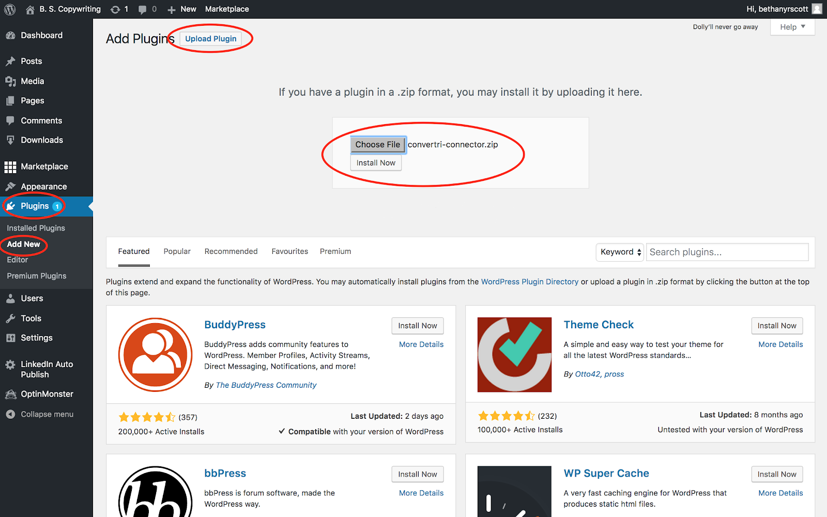This screenshot has width=827, height=517.
Task: Click the Collapse menu arrow icon
Action: pos(10,414)
